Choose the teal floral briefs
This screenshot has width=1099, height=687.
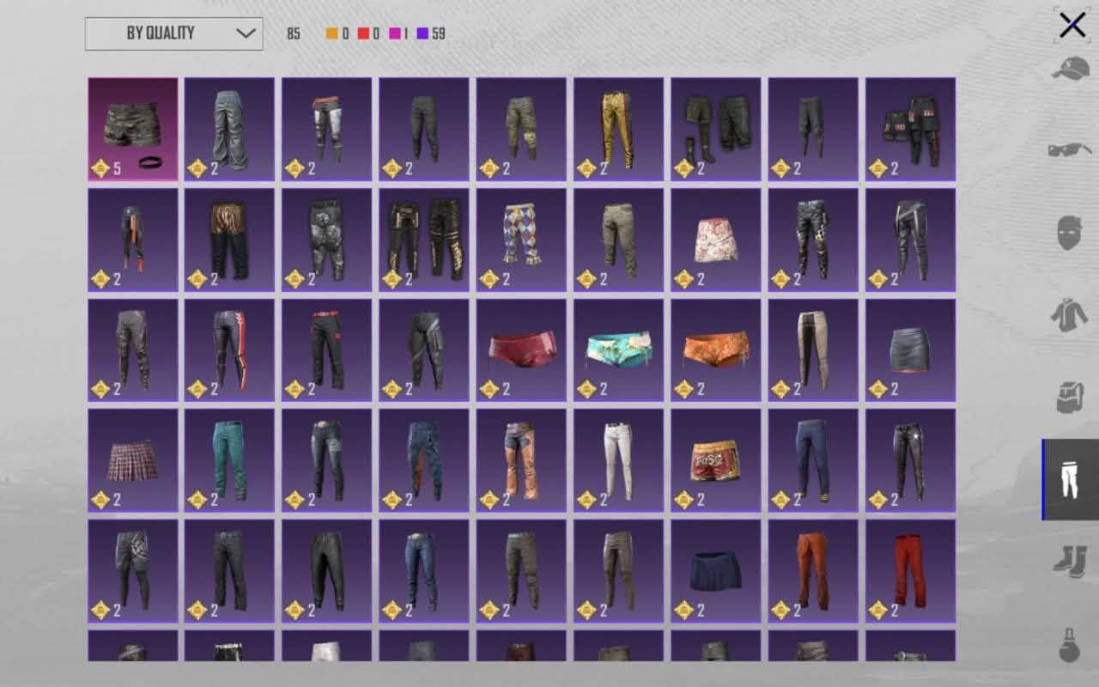(x=619, y=350)
